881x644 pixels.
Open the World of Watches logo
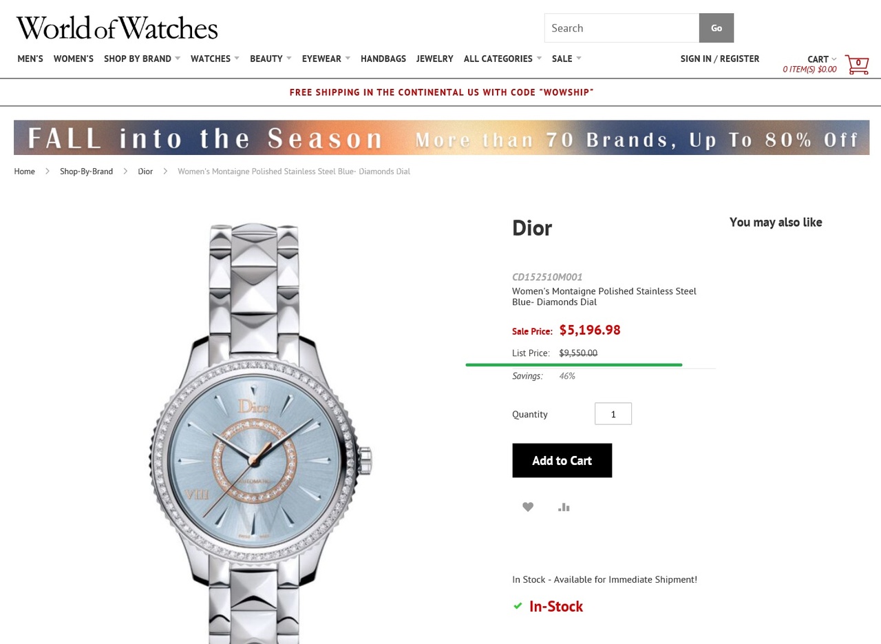(117, 28)
